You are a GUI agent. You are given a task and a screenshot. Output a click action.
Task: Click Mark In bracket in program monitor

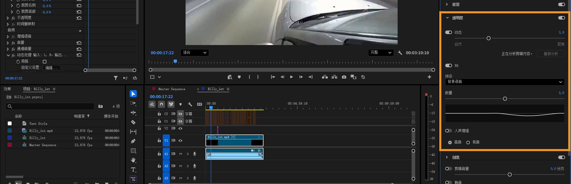click(249, 77)
